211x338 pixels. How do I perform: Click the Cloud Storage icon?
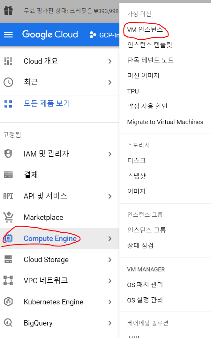(8, 259)
